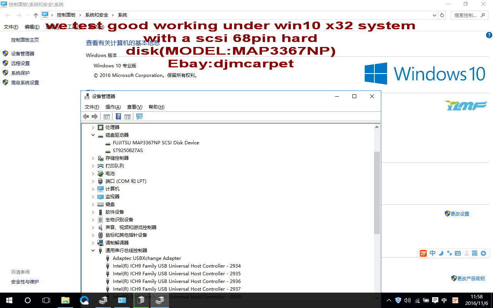Expand the 处理器 node
This screenshot has height=308, width=493.
point(93,127)
